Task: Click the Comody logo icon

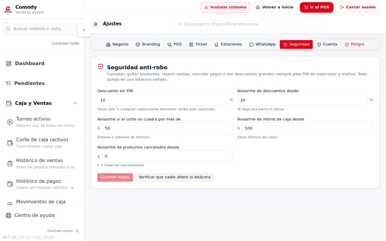Action: point(8,9)
